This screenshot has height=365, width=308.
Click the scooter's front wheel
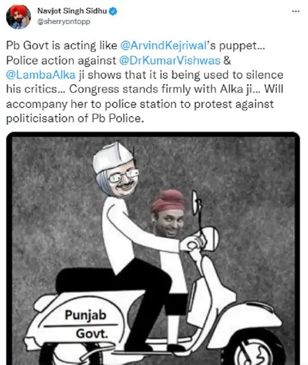coord(255,348)
